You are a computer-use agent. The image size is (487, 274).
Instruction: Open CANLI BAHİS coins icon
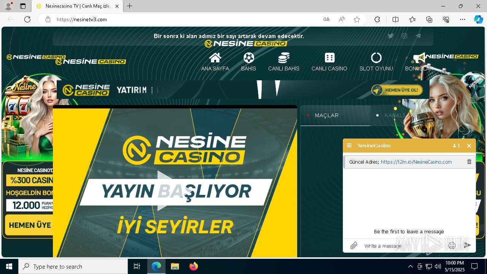click(284, 58)
